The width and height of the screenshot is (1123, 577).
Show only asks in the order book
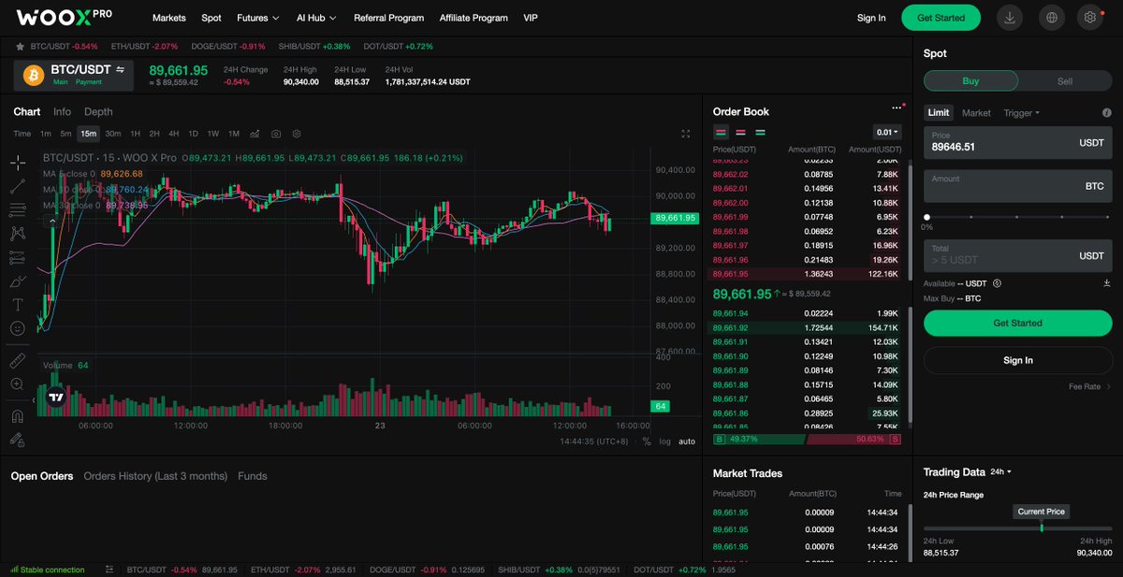coord(741,133)
